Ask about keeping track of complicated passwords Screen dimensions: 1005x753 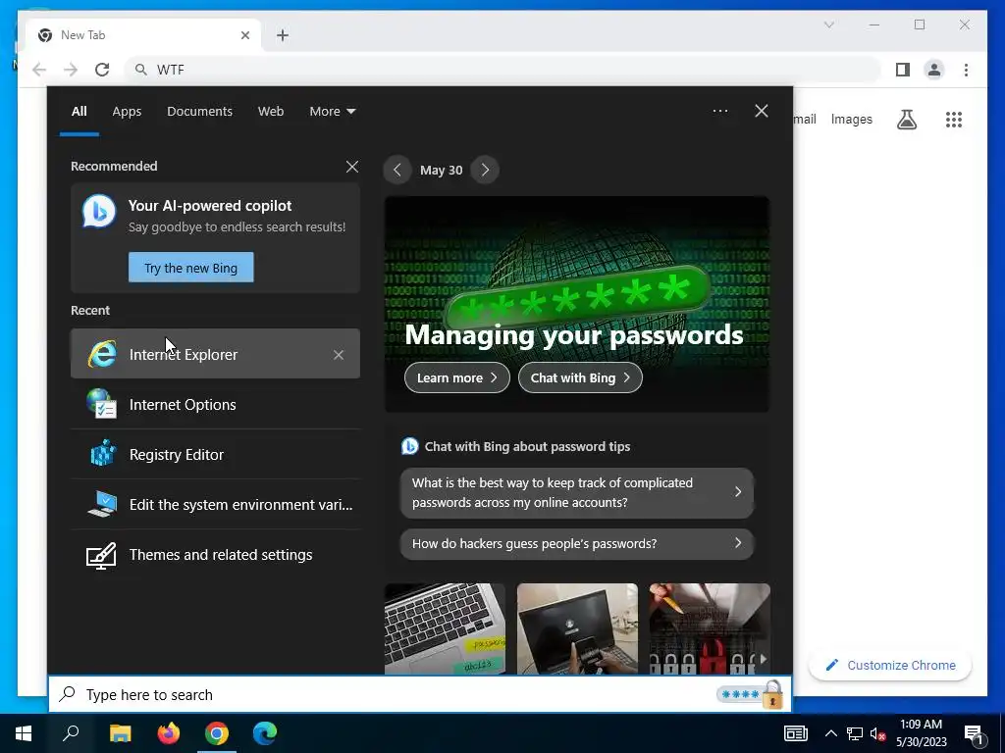[577, 492]
